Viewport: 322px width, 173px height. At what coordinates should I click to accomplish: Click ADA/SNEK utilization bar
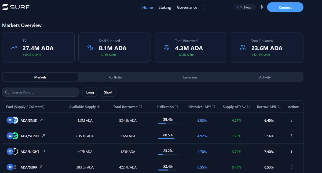point(168,123)
